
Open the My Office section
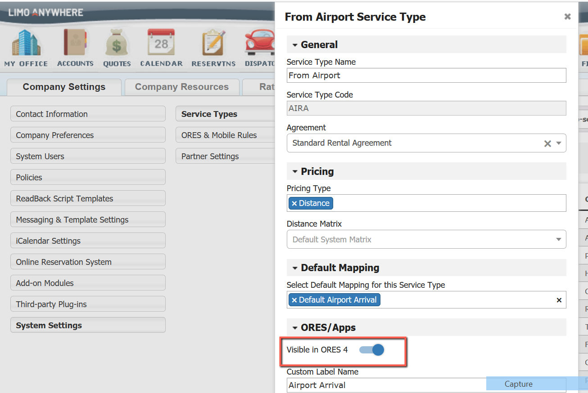(x=26, y=47)
